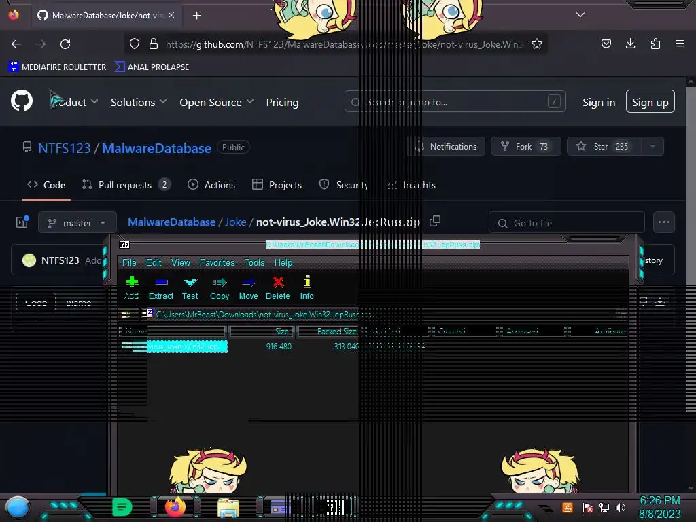This screenshot has width=696, height=522.
Task: Go up one folder in 7-Zip address bar
Action: pyautogui.click(x=126, y=315)
